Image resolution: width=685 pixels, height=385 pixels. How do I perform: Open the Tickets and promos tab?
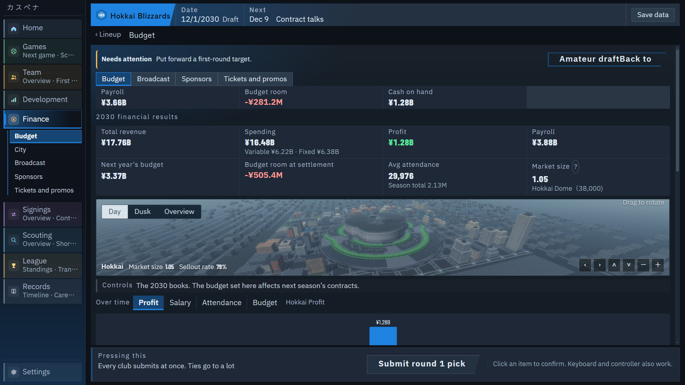[255, 79]
